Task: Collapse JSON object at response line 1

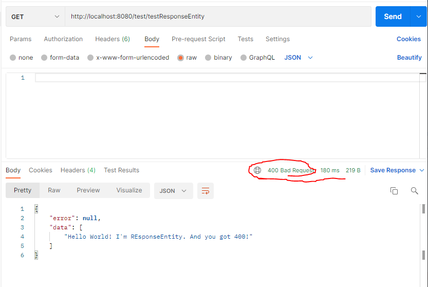Action: (36, 209)
